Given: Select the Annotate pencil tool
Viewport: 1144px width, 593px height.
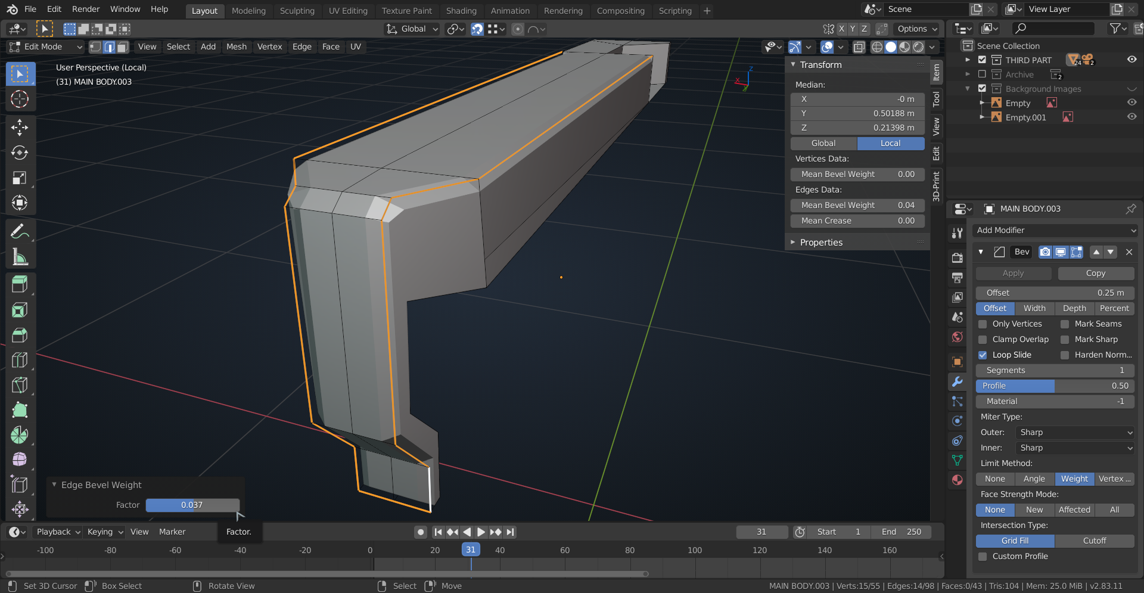Looking at the screenshot, I should coord(20,231).
